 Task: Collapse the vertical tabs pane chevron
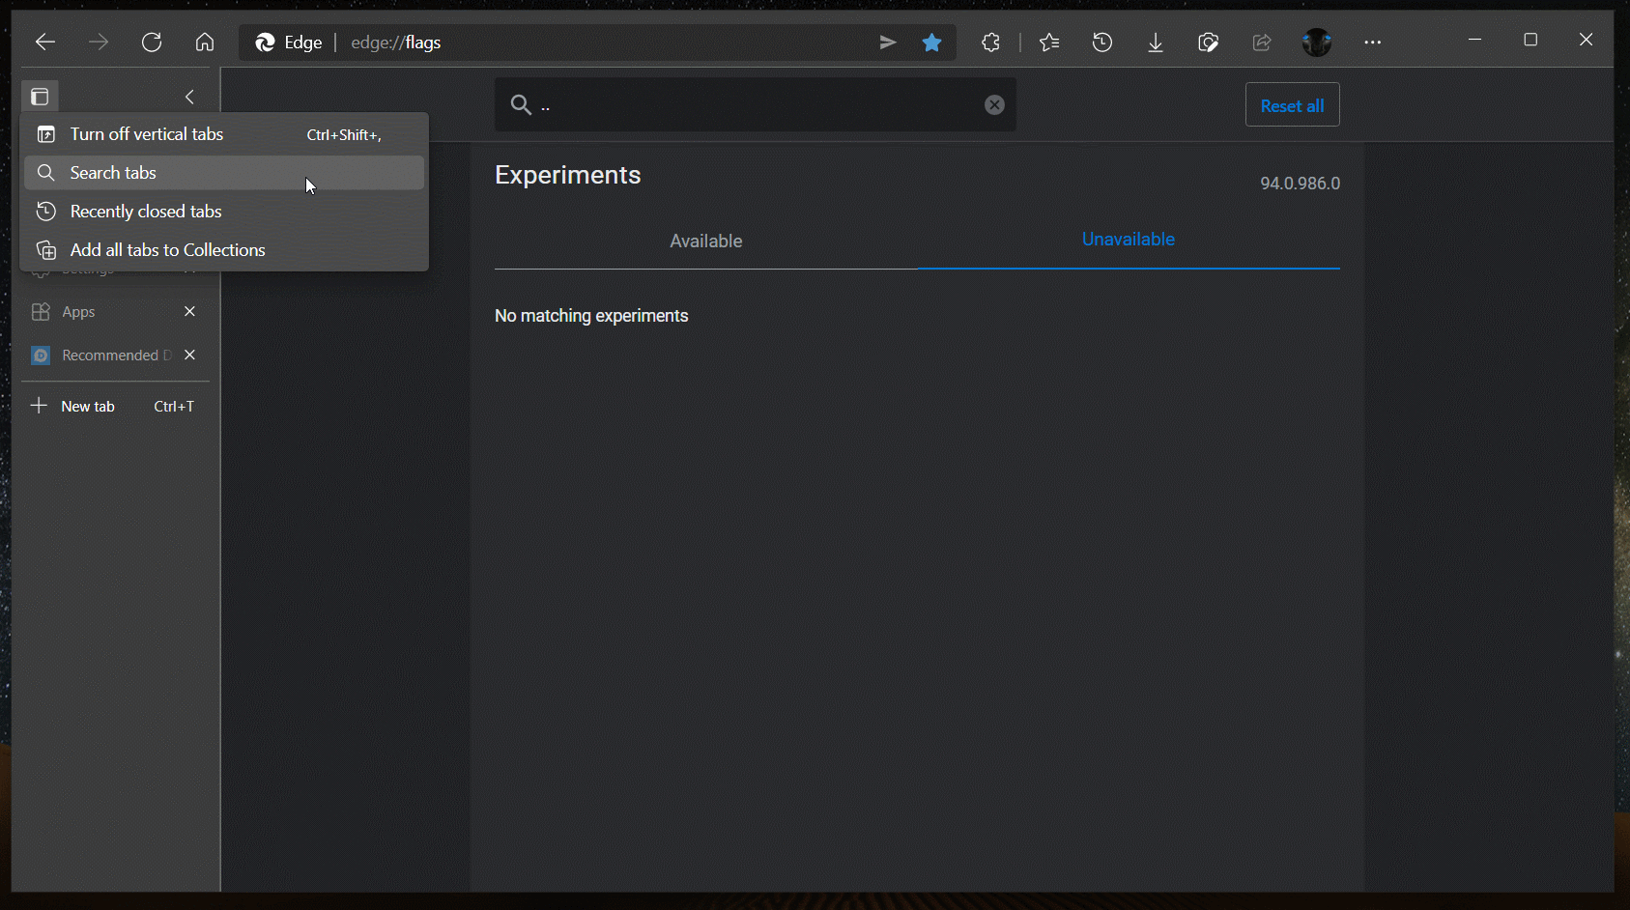(189, 97)
